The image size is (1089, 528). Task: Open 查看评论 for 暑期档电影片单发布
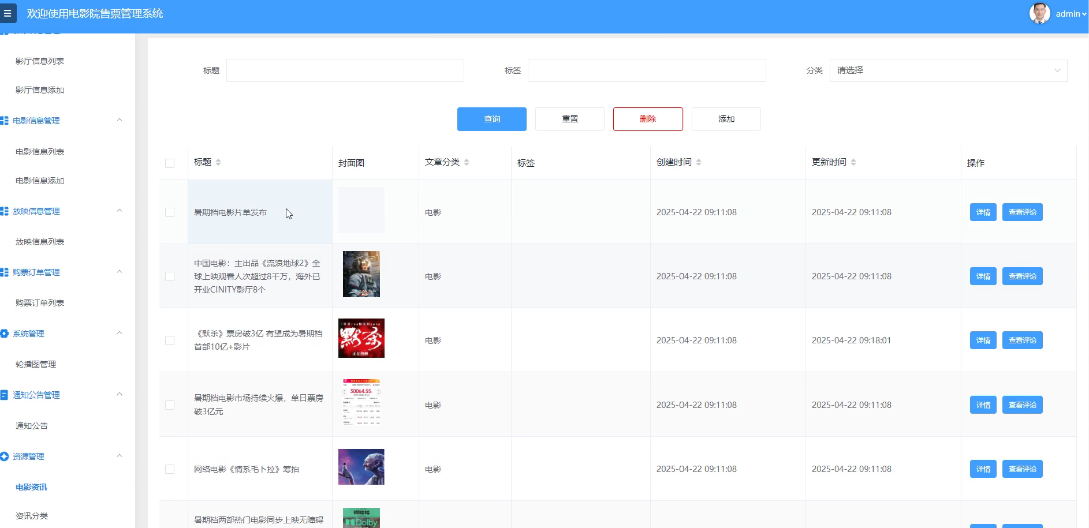click(x=1023, y=212)
